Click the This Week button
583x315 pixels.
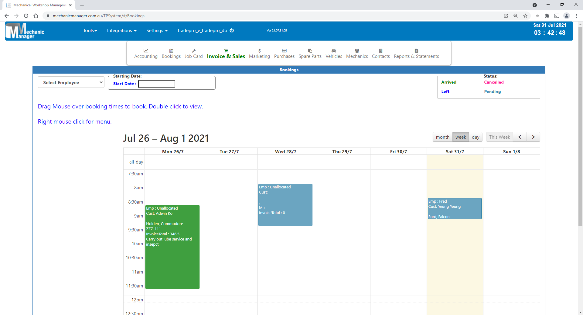coord(499,137)
